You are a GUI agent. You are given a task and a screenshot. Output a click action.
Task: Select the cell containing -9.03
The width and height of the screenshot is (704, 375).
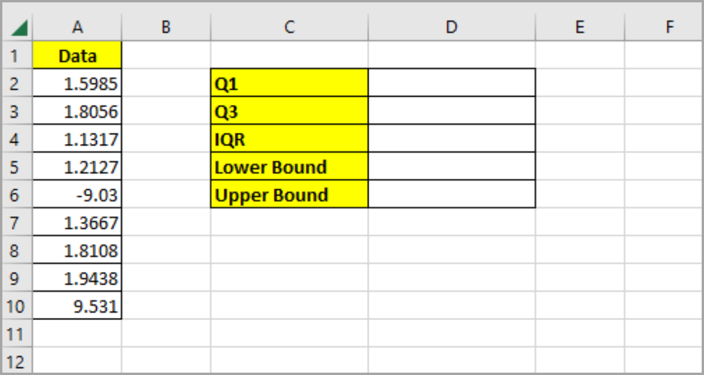[x=77, y=195]
